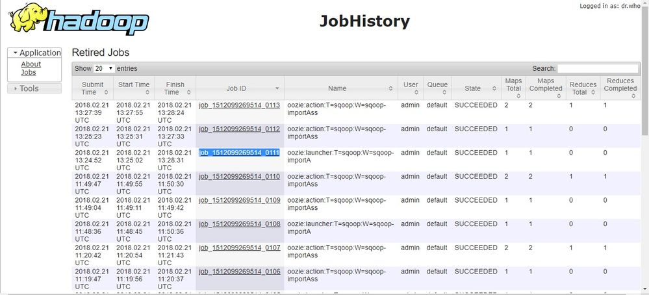649x295 pixels.
Task: Open job_1512099269514_0107 details
Action: click(x=240, y=248)
